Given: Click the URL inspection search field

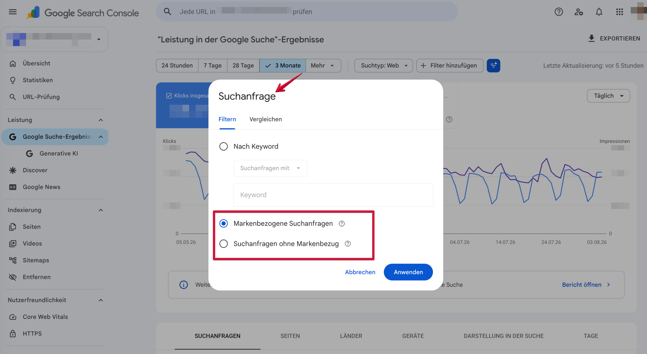Looking at the screenshot, I should [307, 12].
